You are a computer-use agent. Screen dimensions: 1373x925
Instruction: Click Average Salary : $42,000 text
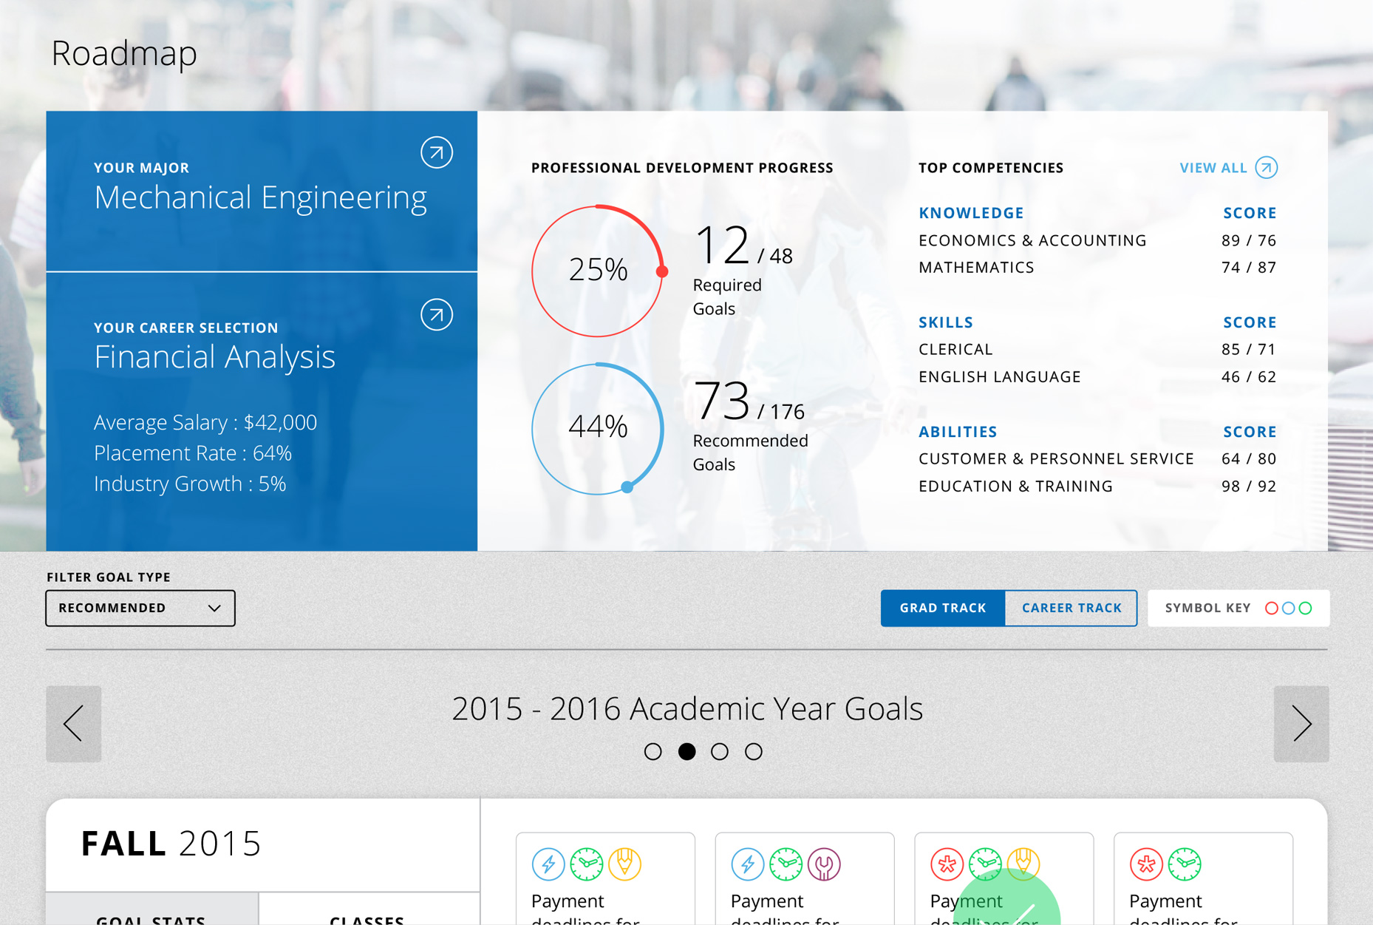(205, 422)
